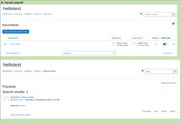Viewport: 182px width, 123px height.
Task: Click 'hellotest' breadcrumb in the forum page
Action: coord(28,14)
